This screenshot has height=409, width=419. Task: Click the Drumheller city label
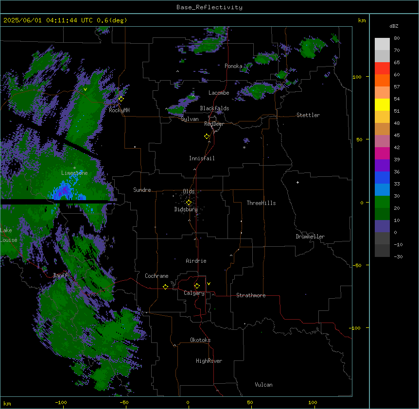pos(310,237)
